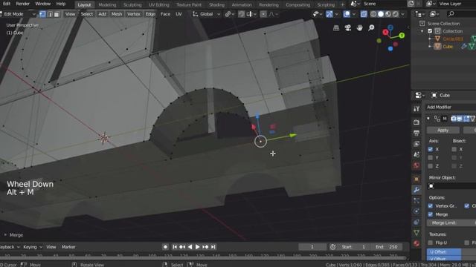Switch to UV Editing workspace tab
The height and width of the screenshot is (267, 476).
pos(158,5)
